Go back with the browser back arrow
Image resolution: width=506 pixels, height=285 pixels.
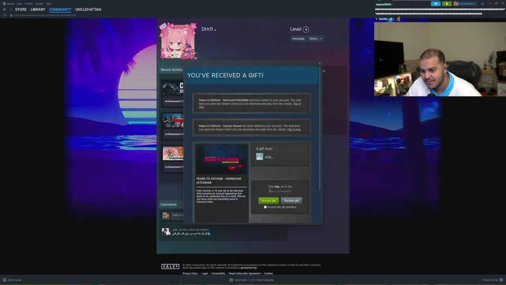coord(4,9)
